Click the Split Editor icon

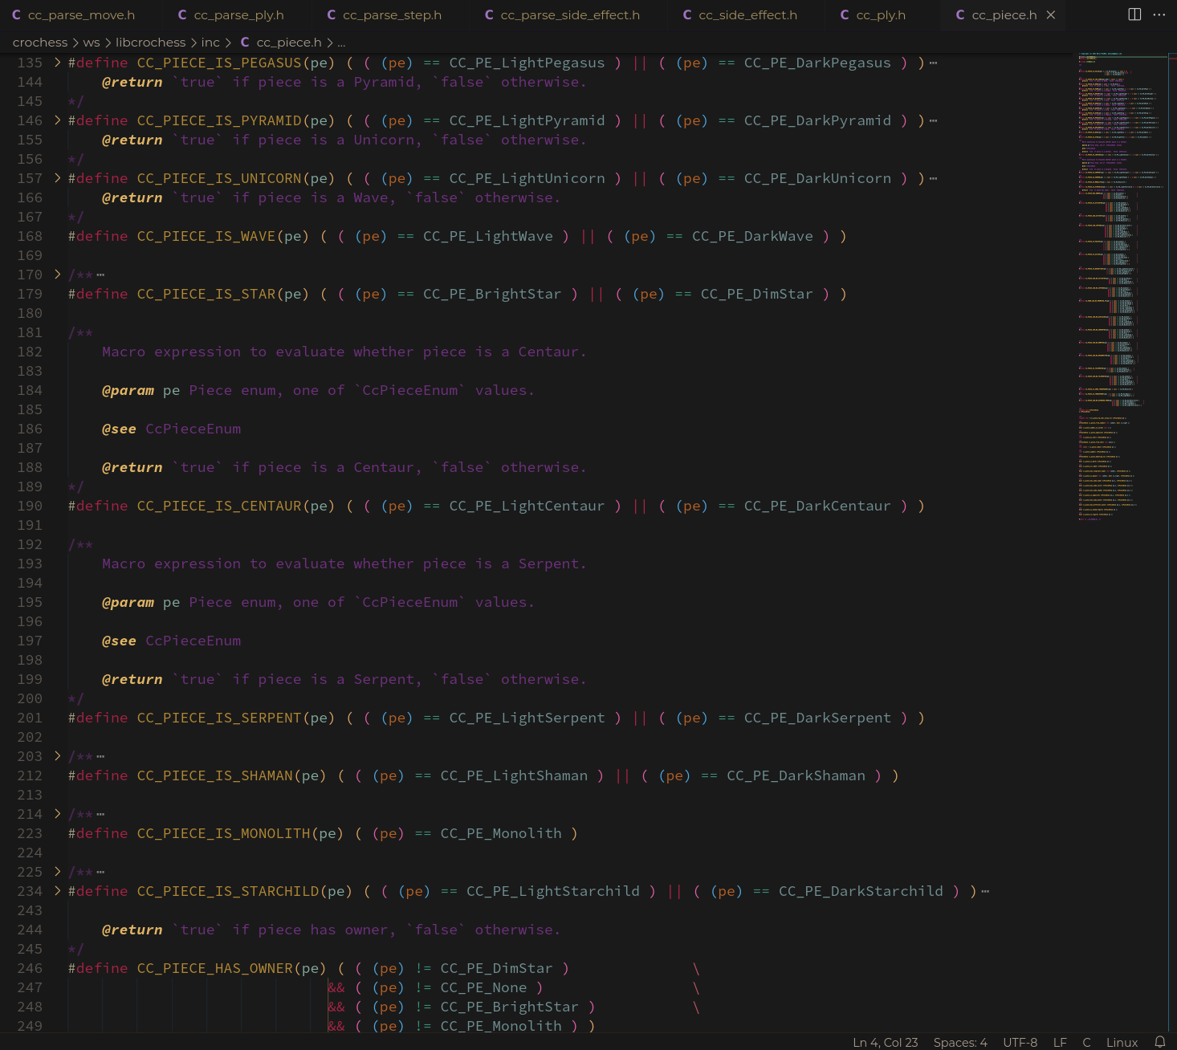1134,14
